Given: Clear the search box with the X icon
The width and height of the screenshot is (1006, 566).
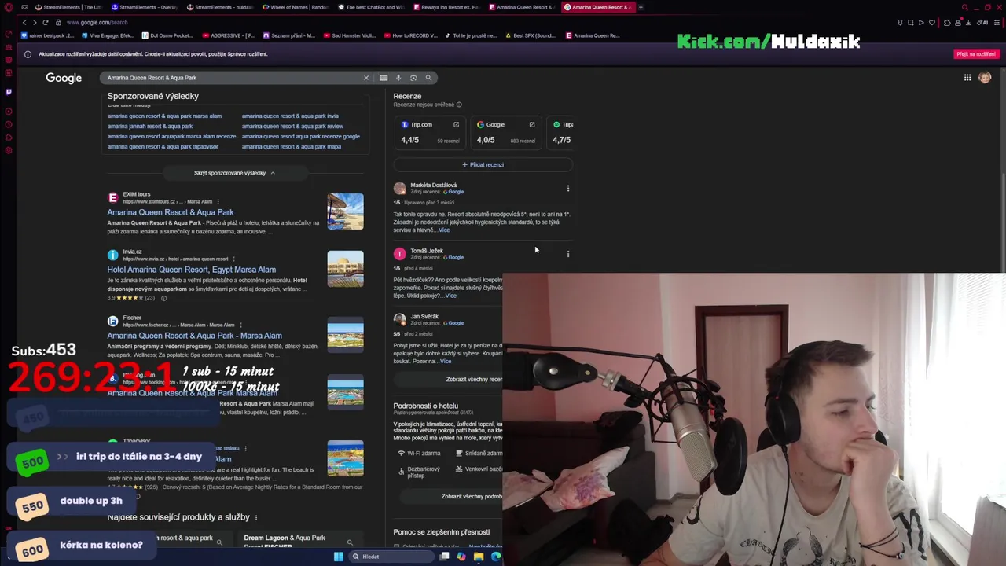Looking at the screenshot, I should click(365, 78).
